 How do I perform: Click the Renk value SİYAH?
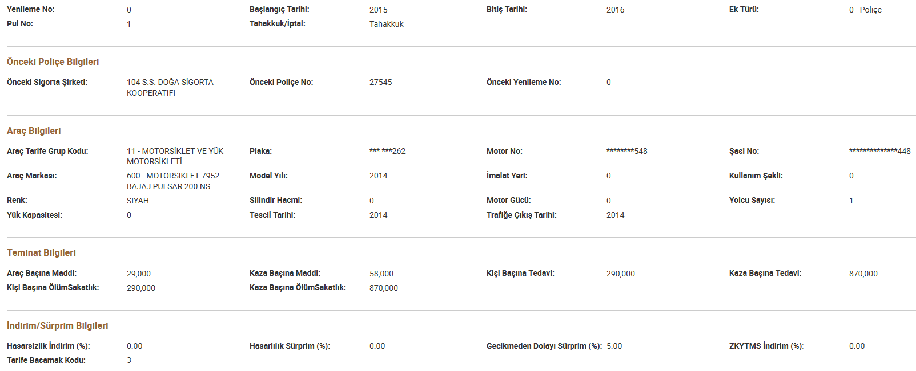138,201
